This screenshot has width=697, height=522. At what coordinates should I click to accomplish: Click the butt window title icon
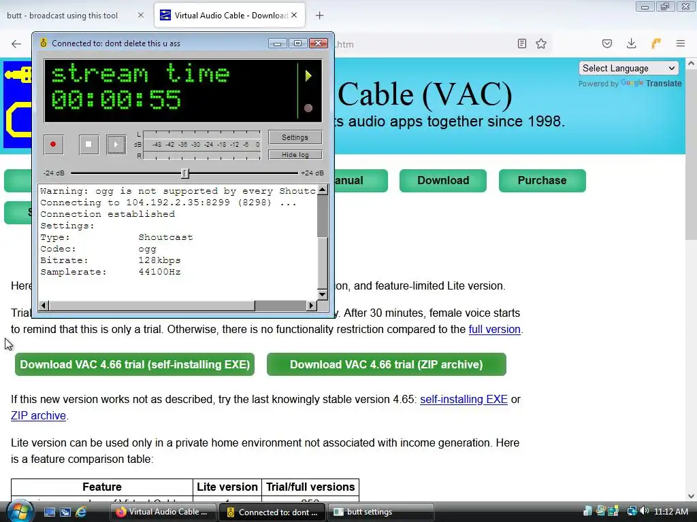[x=43, y=43]
